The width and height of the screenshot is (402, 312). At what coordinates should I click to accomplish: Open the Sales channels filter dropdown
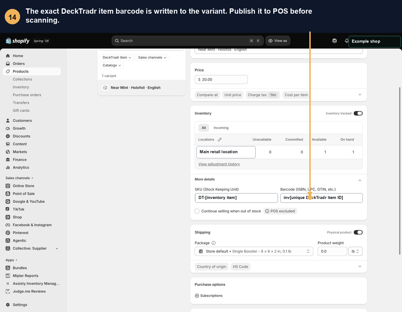point(152,57)
